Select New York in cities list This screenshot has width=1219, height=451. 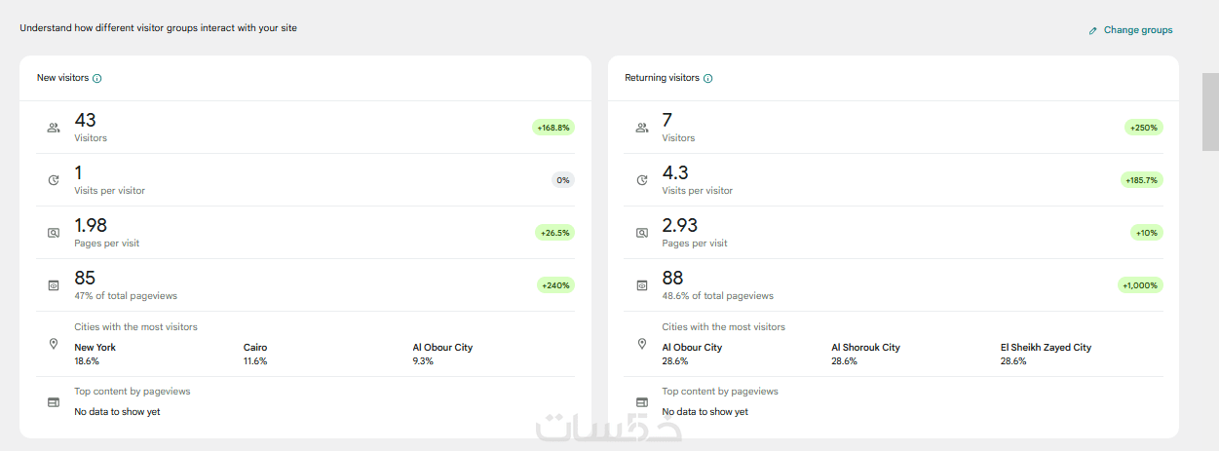[x=95, y=347]
